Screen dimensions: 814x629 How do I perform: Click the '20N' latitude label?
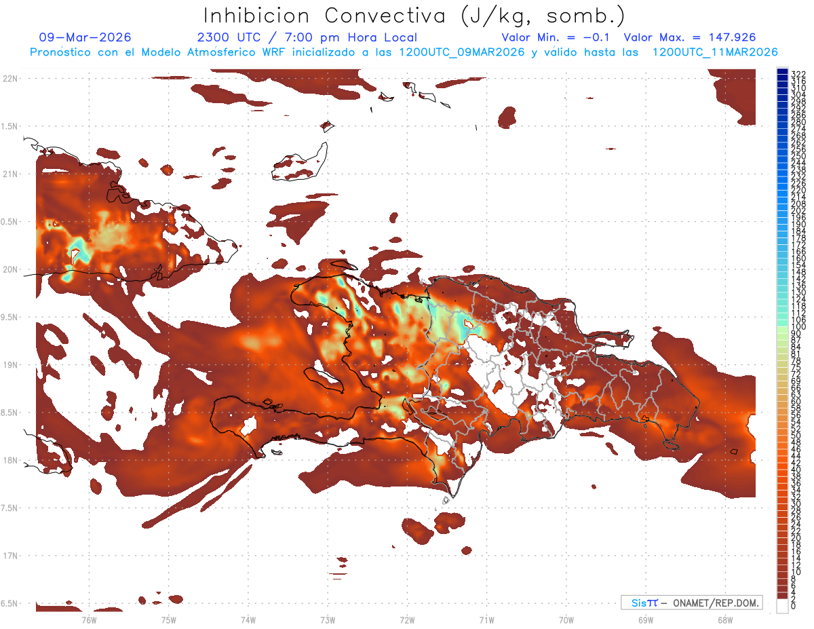pyautogui.click(x=9, y=269)
